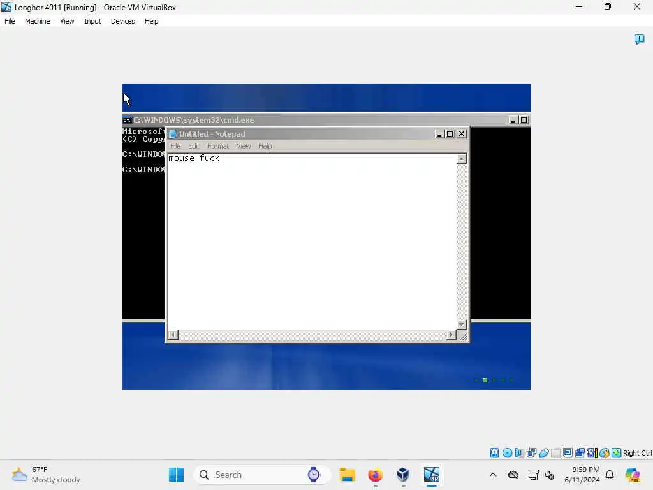This screenshot has height=490, width=653.
Task: Expand the hidden system tray icons chevron
Action: tap(493, 475)
